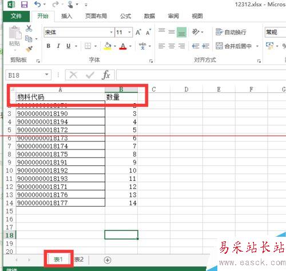Click the Paste clipboard icon
The height and width of the screenshot is (271, 286).
pyautogui.click(x=15, y=33)
